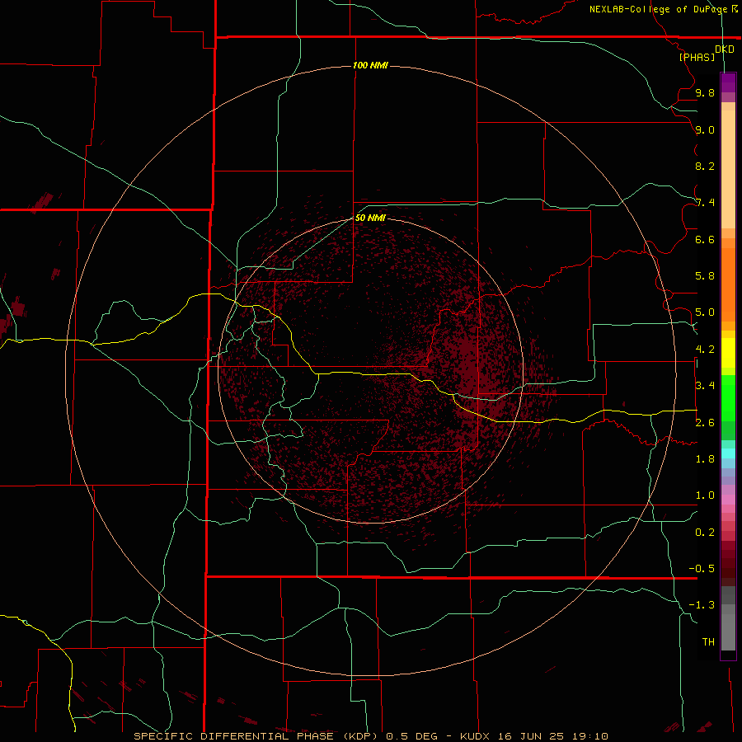Click the 1.0 scale value
The image size is (742, 742).
[x=705, y=495]
